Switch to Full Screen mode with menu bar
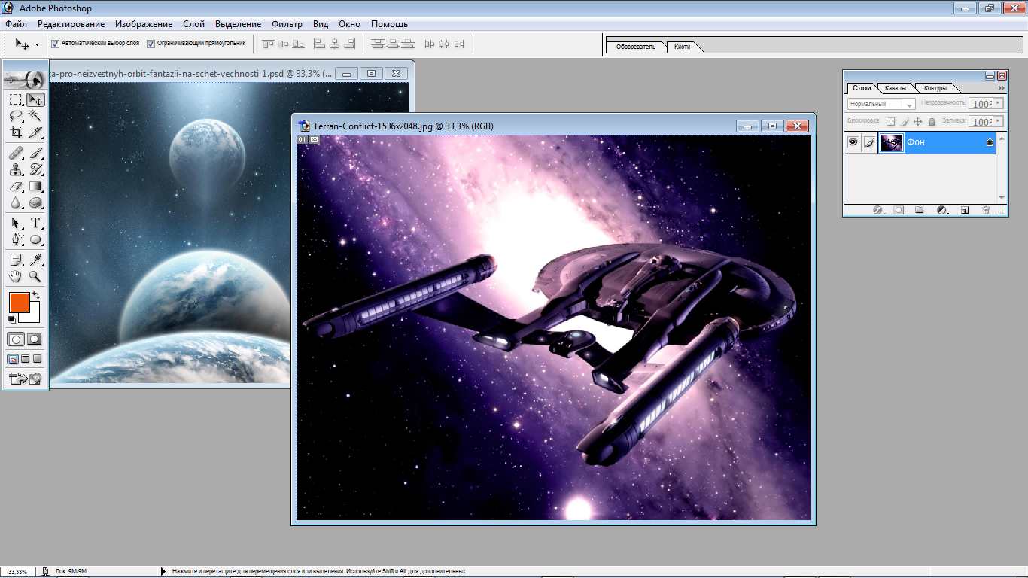The width and height of the screenshot is (1028, 578). pos(25,359)
